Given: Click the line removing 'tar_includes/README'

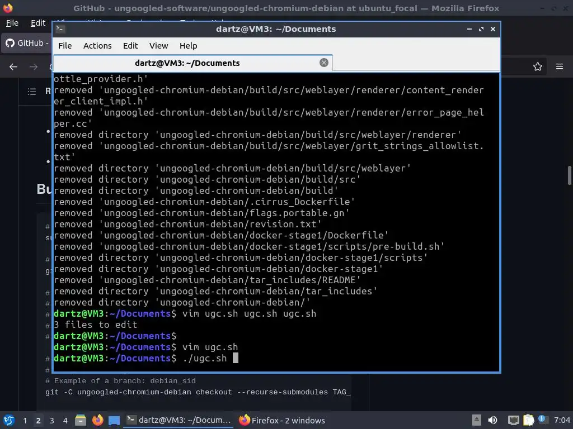Looking at the screenshot, I should (x=207, y=280).
